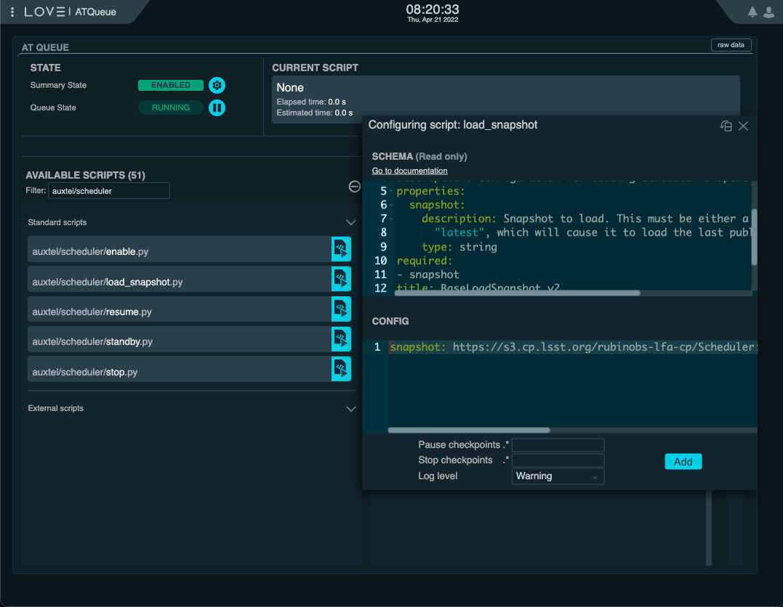Open the Log level dropdown
The height and width of the screenshot is (607, 783).
(x=558, y=476)
